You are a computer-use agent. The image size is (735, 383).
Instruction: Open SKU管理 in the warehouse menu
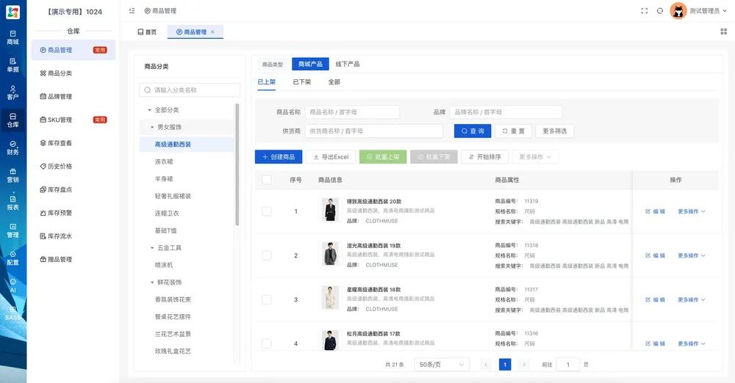pyautogui.click(x=73, y=120)
